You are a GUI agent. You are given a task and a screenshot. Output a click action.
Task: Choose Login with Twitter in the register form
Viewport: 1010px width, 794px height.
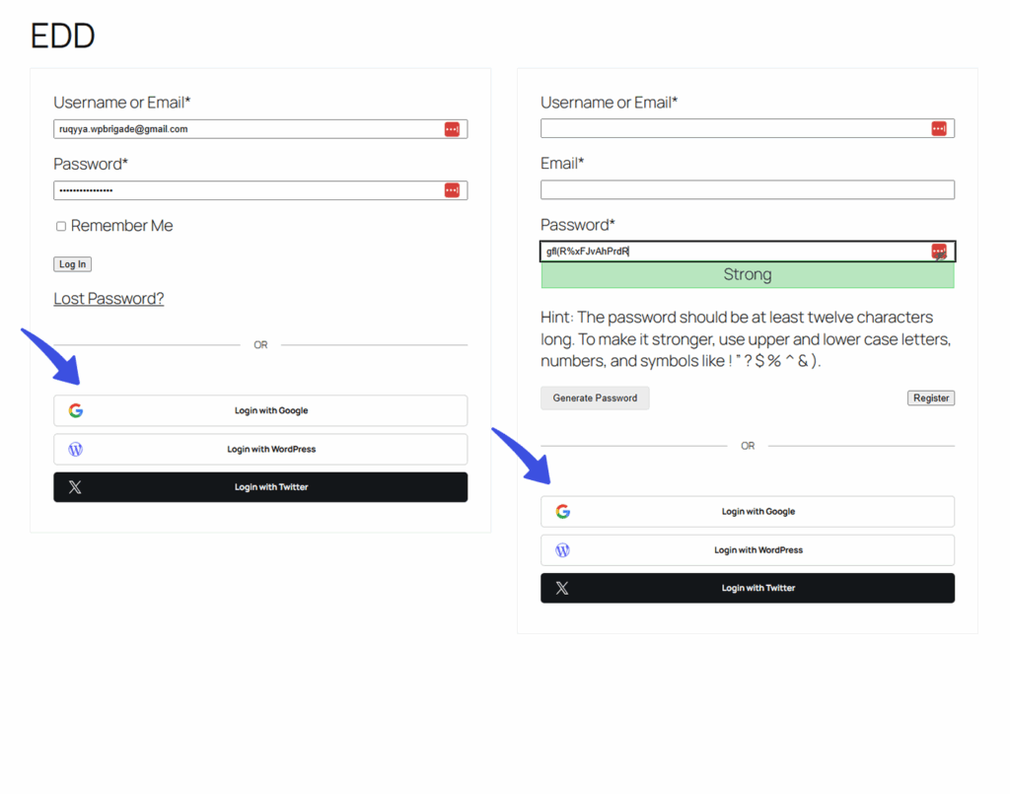(x=748, y=588)
